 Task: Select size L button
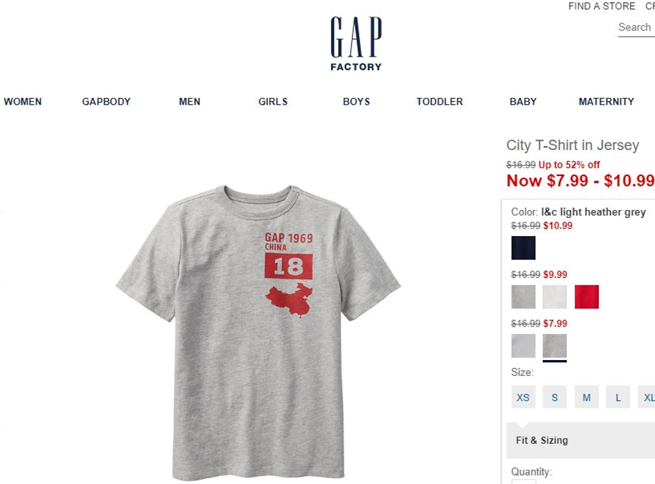(x=618, y=397)
